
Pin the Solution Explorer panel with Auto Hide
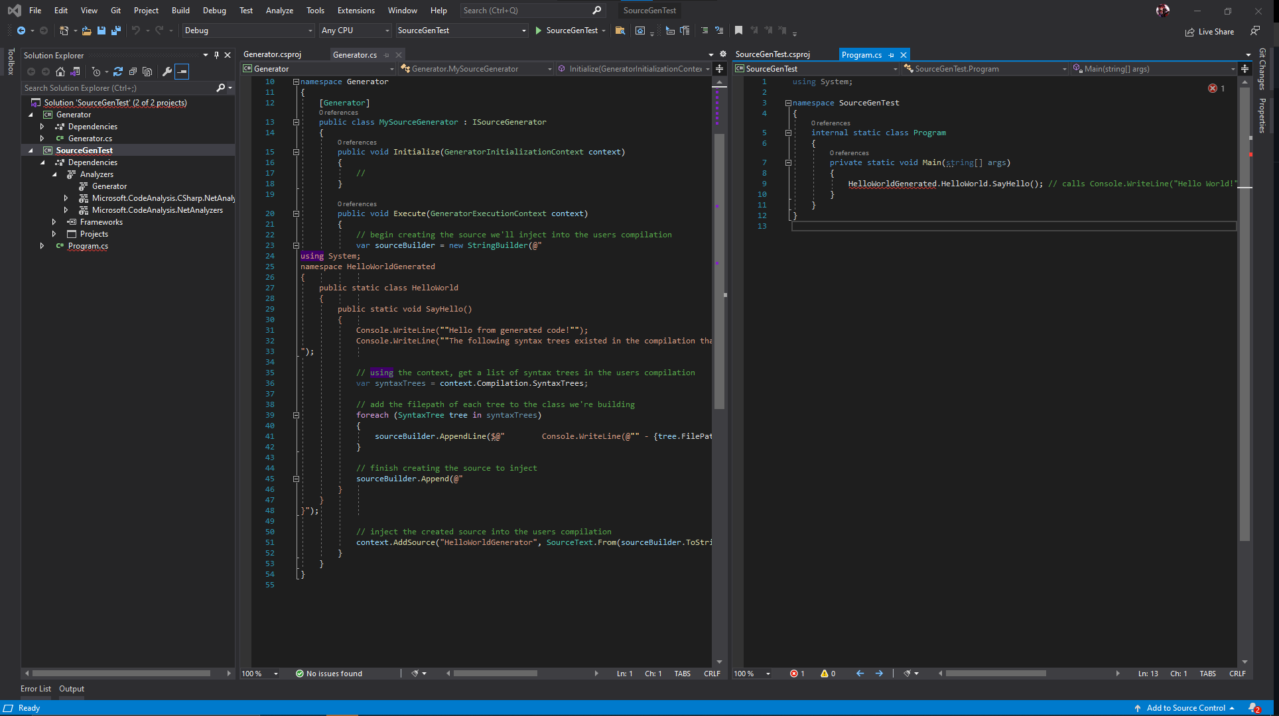216,55
